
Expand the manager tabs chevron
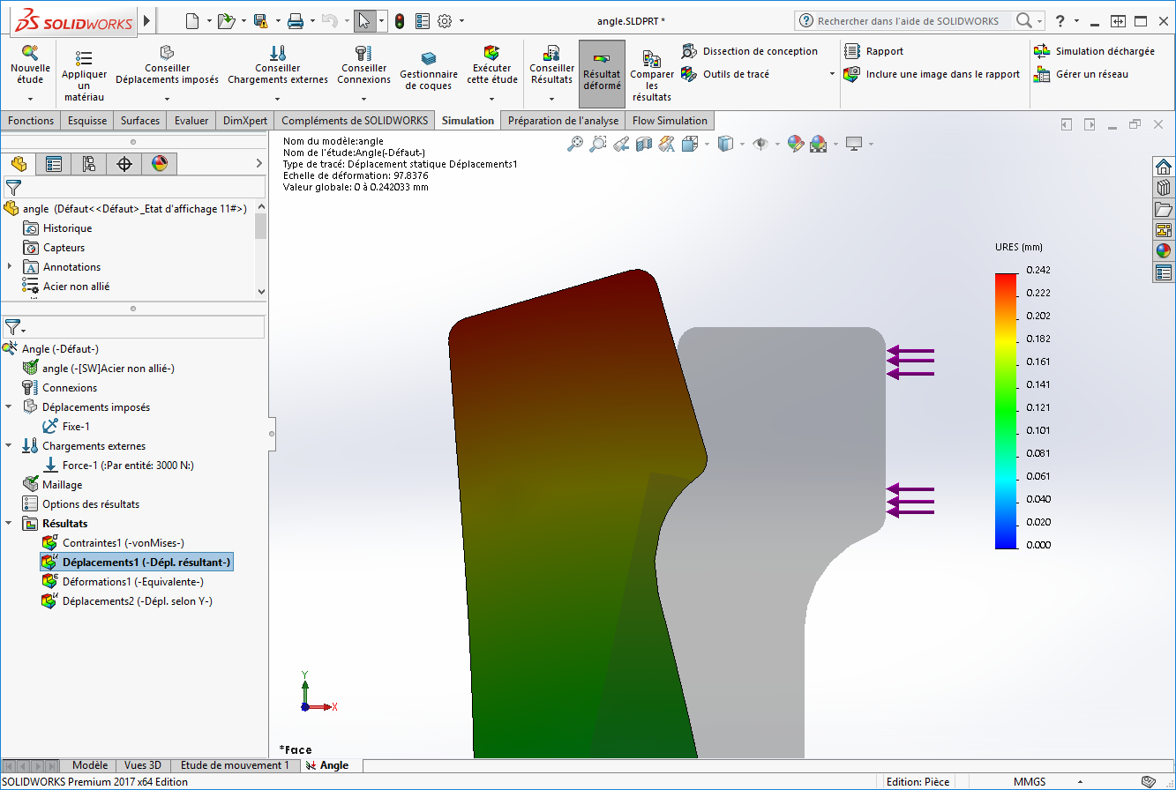[x=258, y=163]
